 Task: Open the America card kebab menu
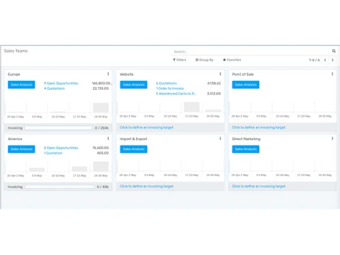pyautogui.click(x=108, y=138)
